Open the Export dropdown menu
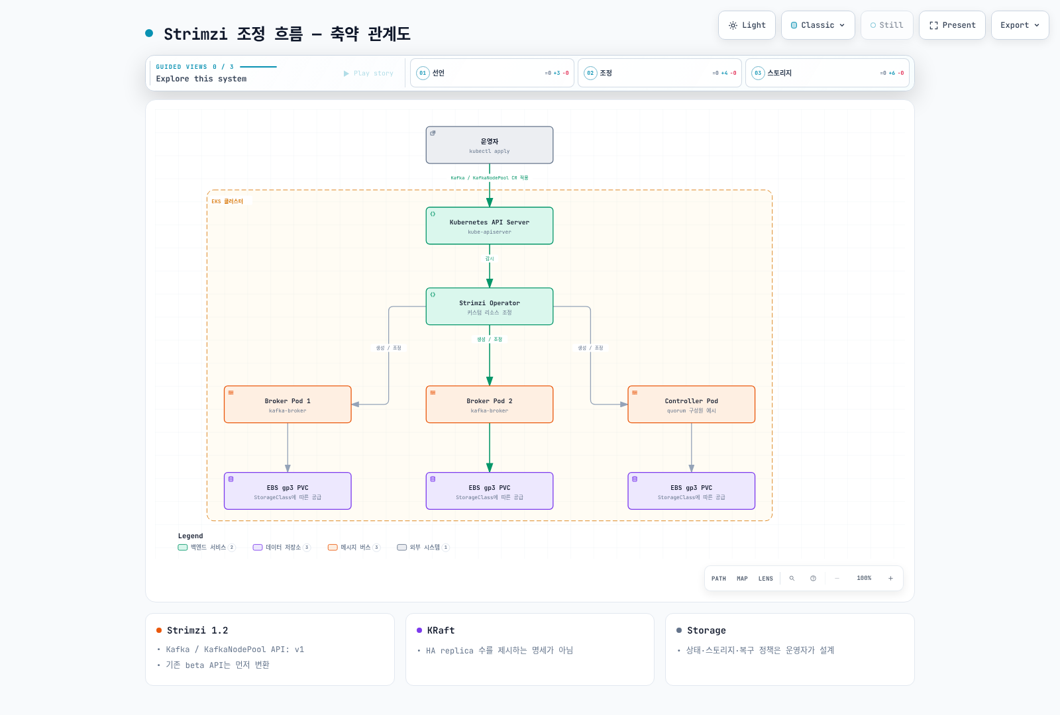Screen dimensions: 1060x715 click(x=1020, y=25)
